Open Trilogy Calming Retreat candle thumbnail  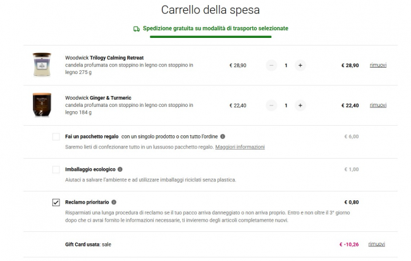42,65
